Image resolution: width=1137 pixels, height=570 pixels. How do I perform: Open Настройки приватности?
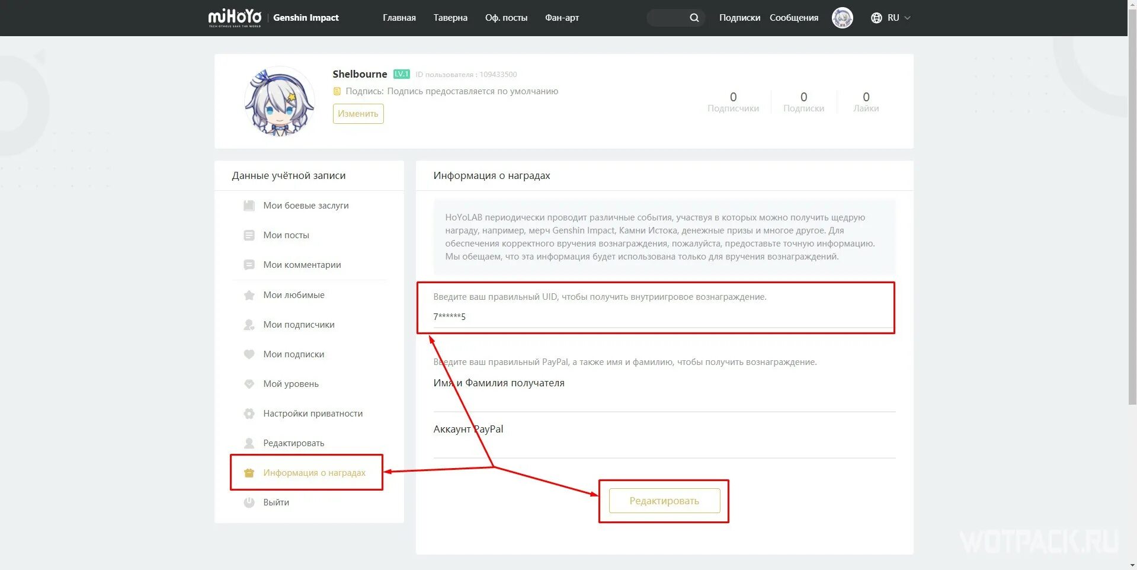click(x=313, y=414)
